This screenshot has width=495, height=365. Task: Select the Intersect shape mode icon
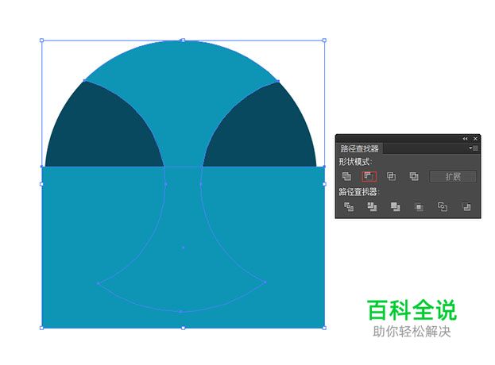(x=391, y=176)
